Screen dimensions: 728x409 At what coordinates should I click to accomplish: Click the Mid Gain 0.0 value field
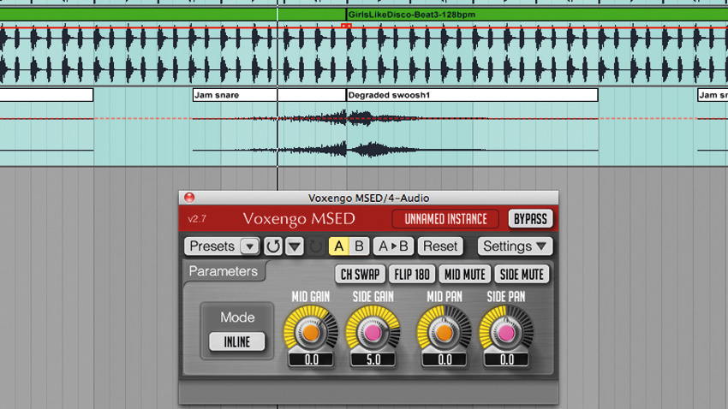[x=312, y=359]
